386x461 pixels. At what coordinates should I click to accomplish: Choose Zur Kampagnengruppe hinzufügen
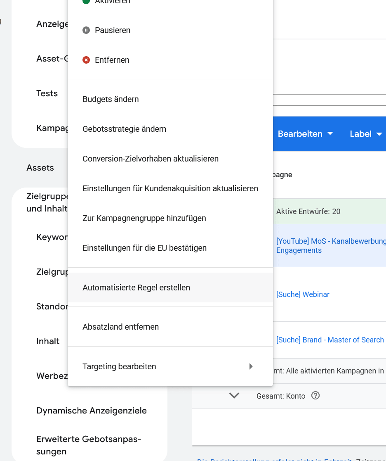(x=144, y=218)
